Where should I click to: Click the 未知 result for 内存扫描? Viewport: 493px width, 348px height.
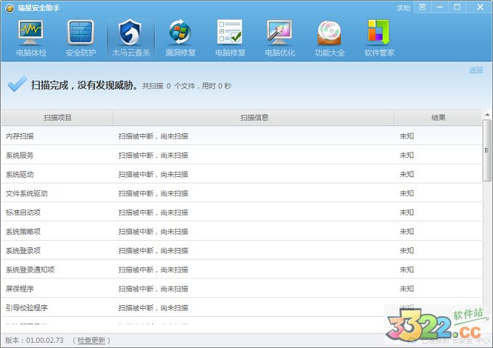coord(407,136)
